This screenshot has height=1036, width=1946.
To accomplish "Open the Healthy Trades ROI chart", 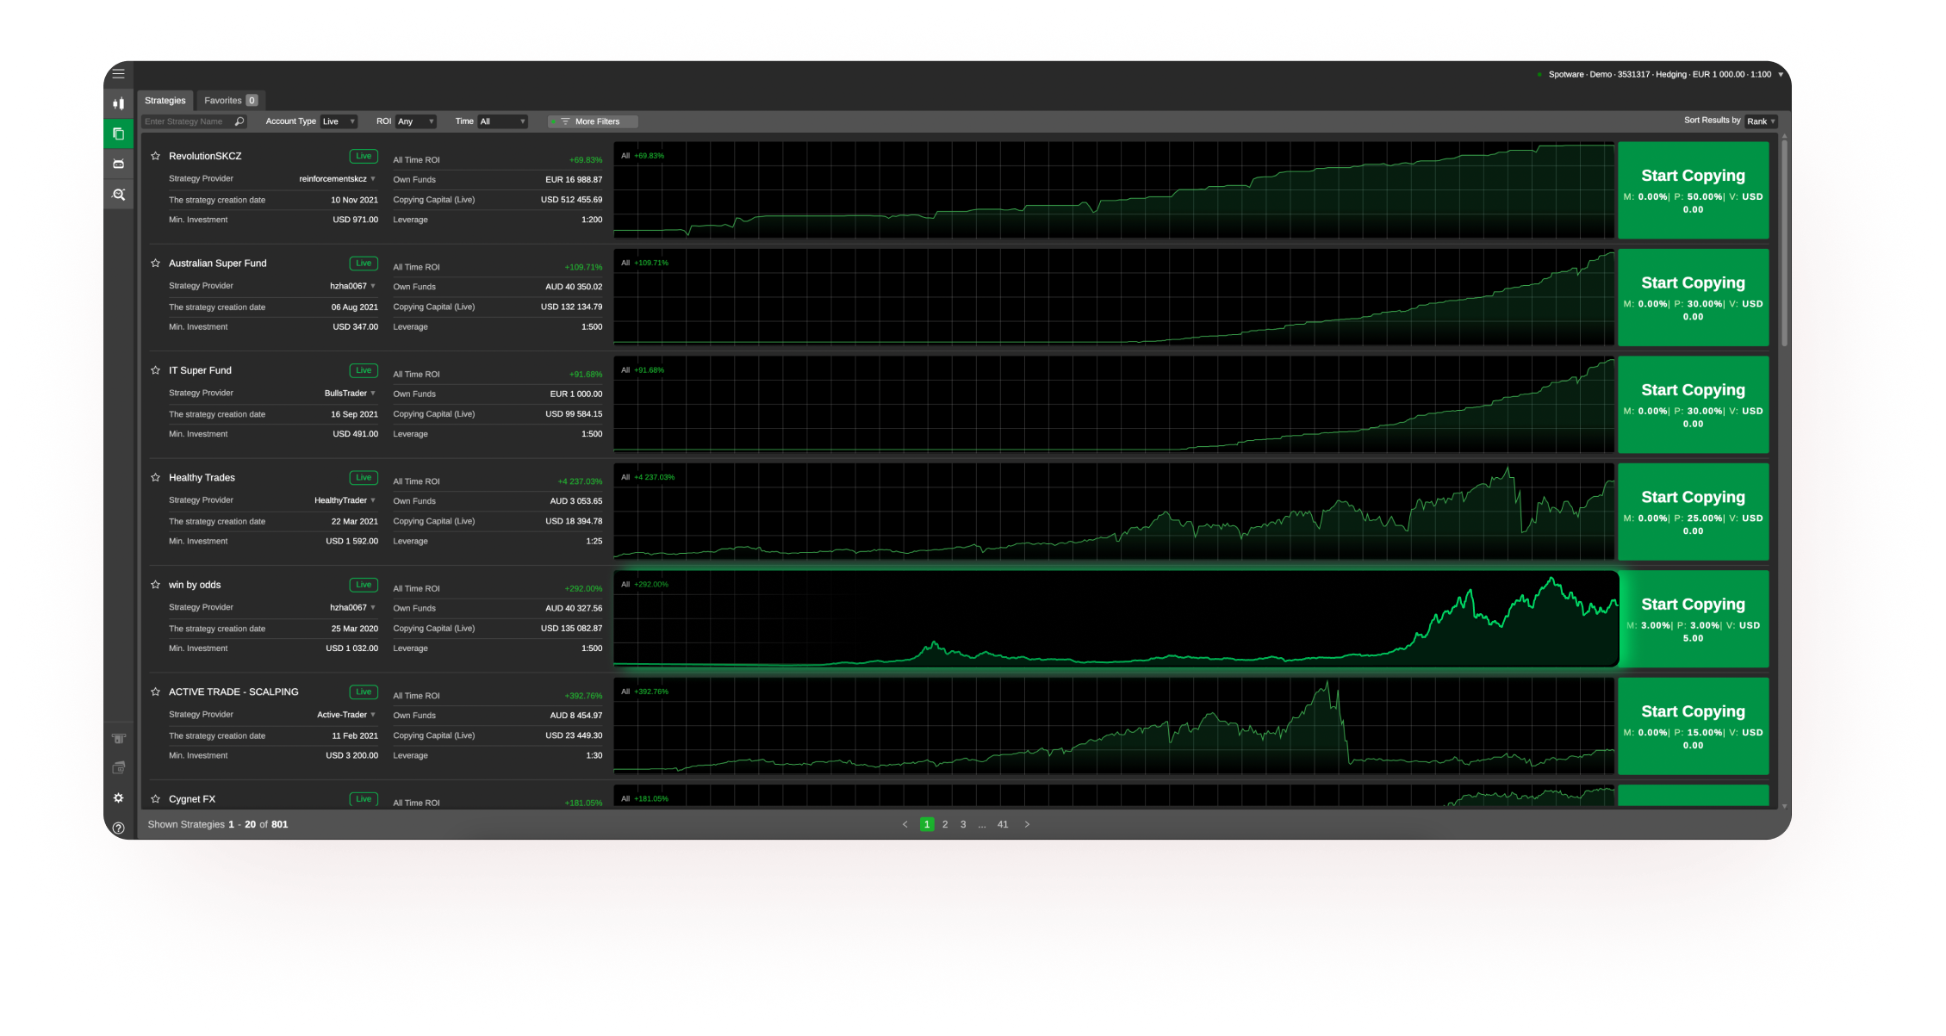I will tap(1114, 512).
